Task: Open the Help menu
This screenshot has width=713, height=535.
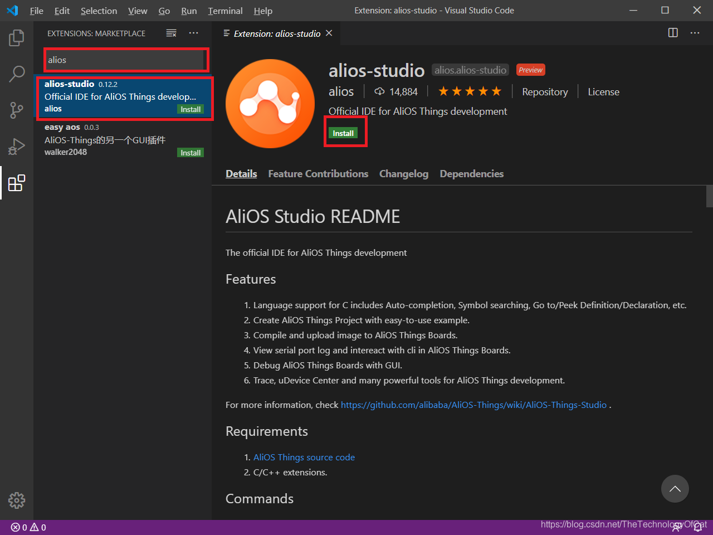Action: (x=263, y=11)
